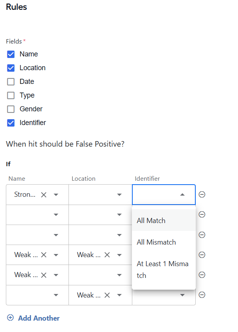Clear Weak value in fourth row Location cell
The width and height of the screenshot is (238, 332).
click(x=107, y=255)
